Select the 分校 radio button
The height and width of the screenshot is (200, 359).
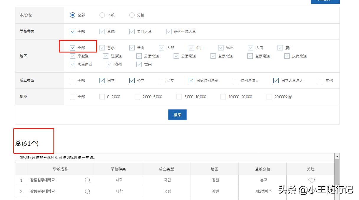tap(132, 15)
